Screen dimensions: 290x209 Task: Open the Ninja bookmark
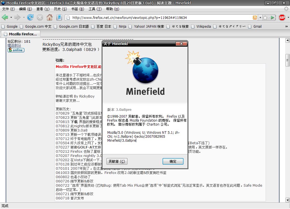coord(120,26)
